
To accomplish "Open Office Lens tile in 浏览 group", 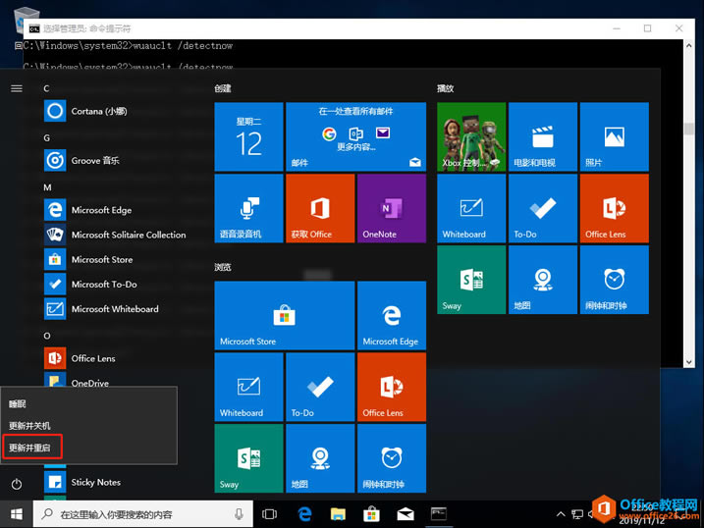I will point(392,387).
